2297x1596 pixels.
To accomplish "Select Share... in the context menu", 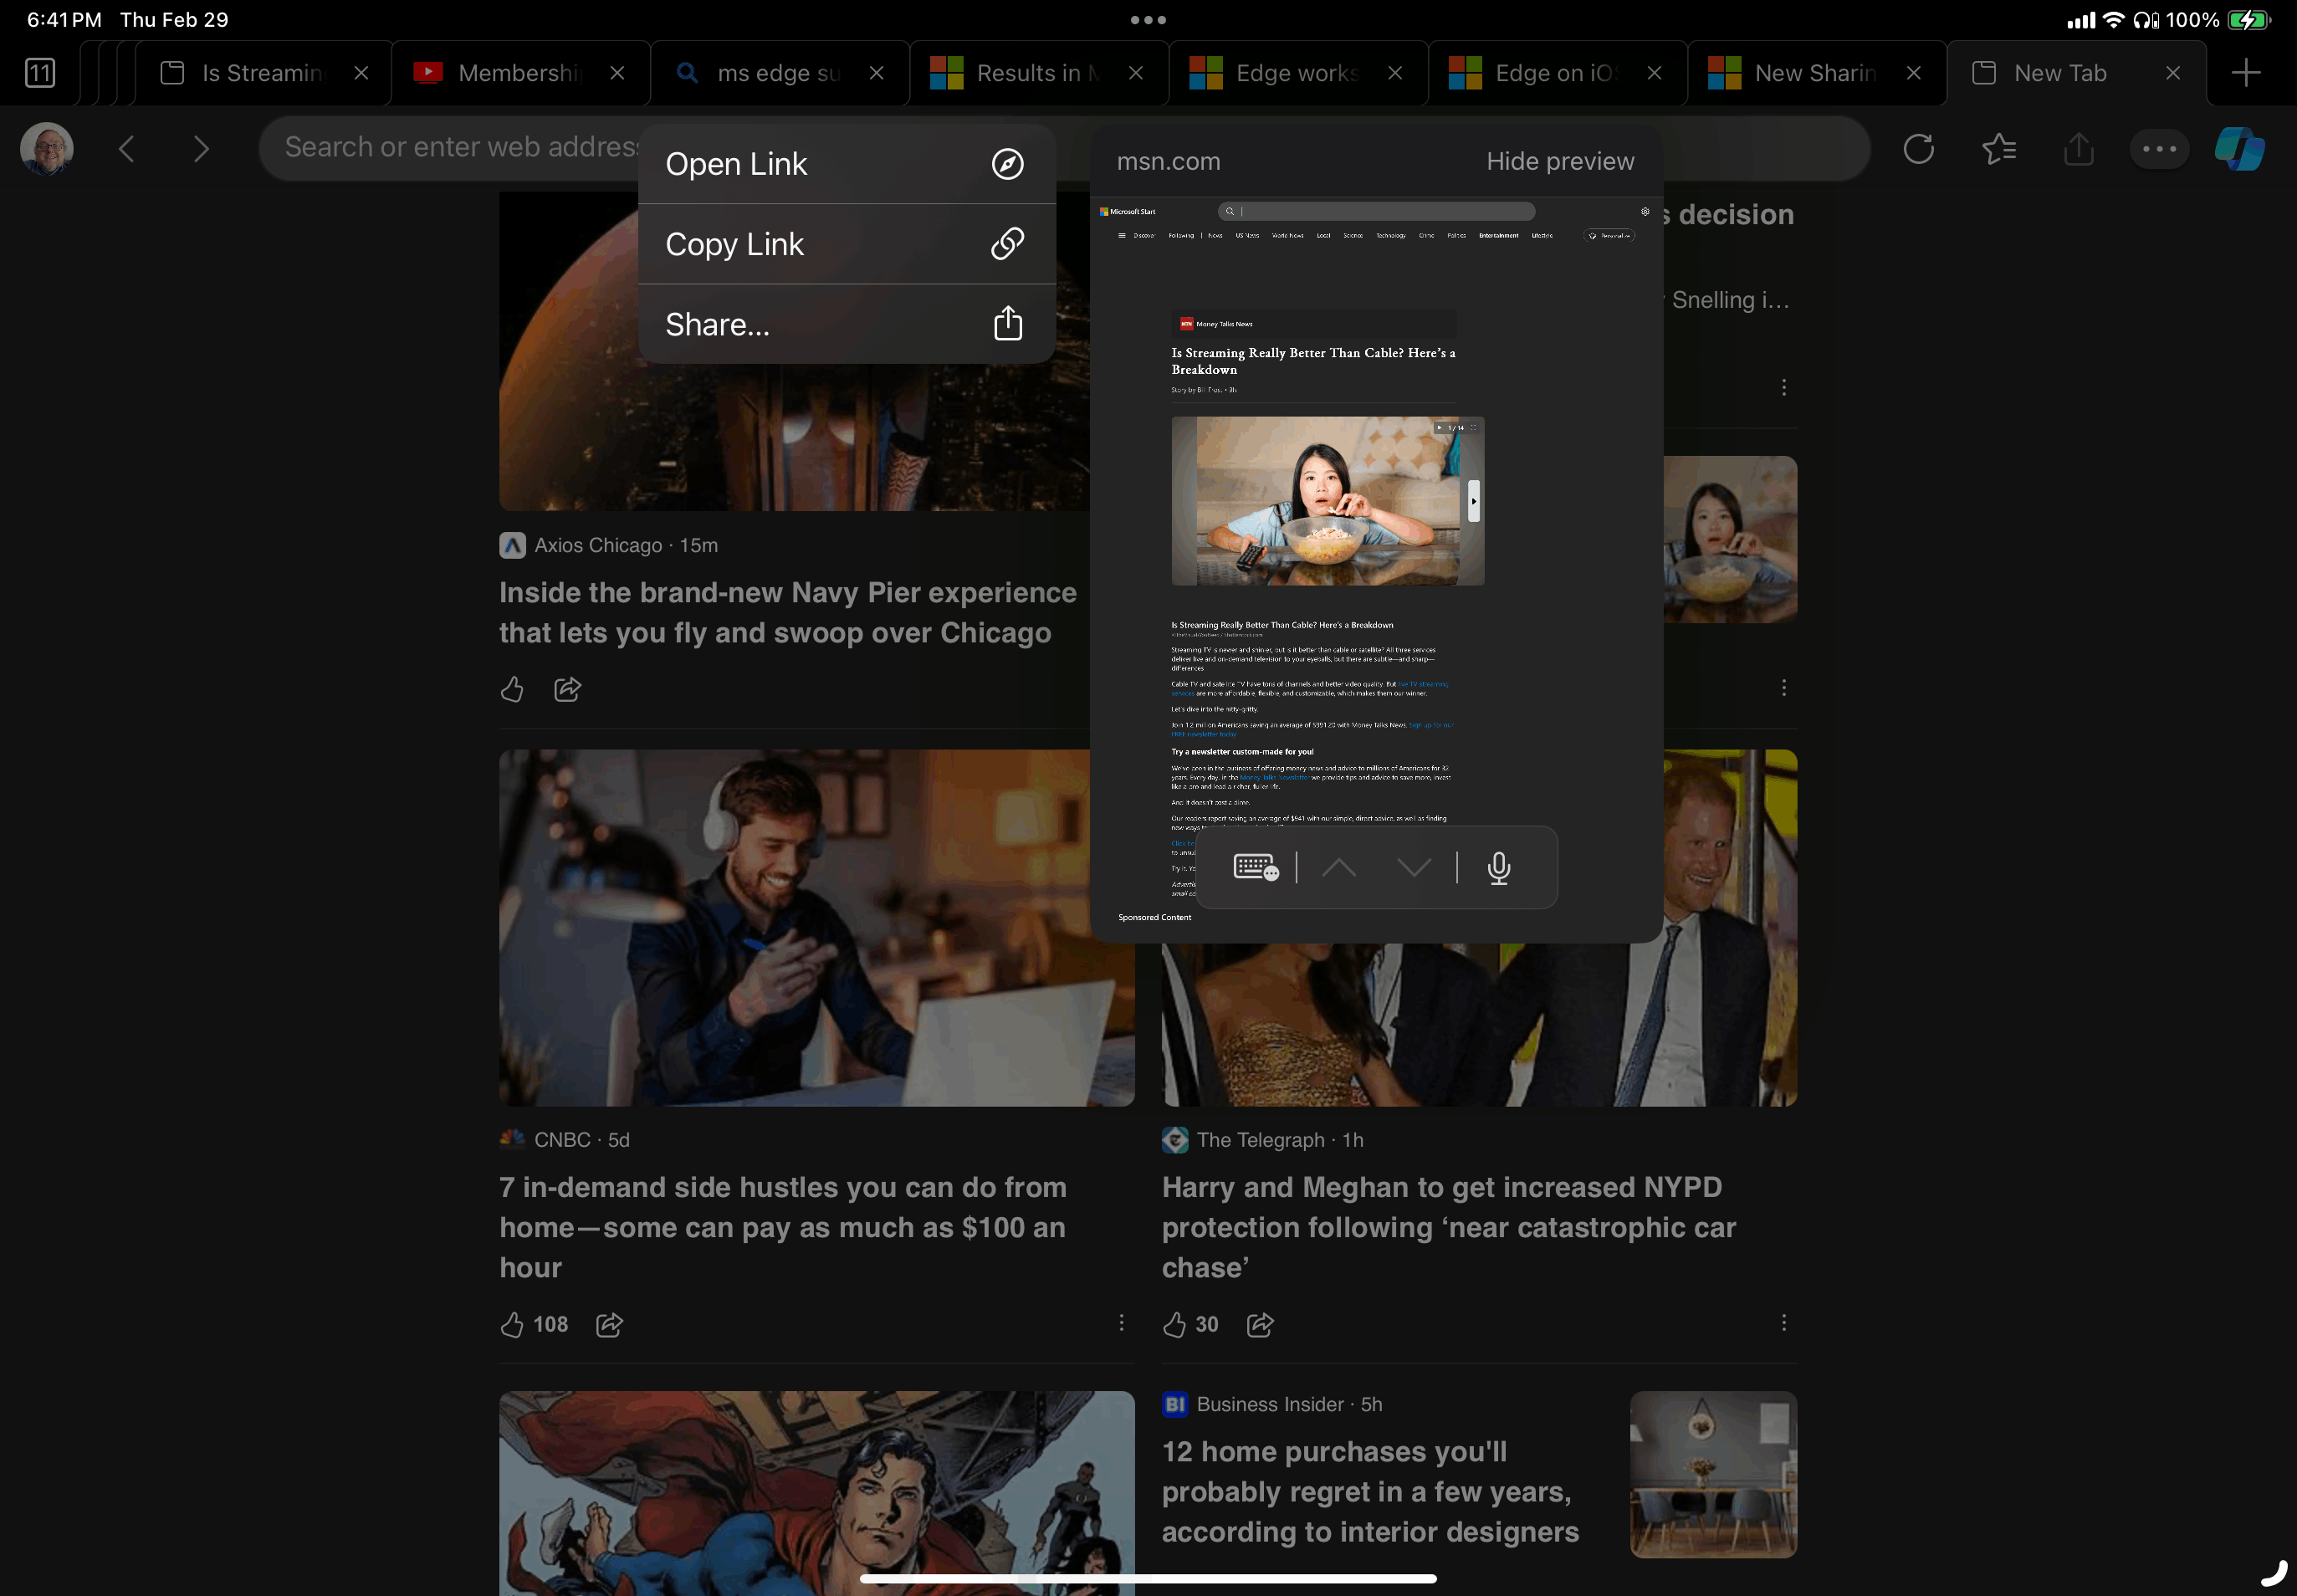I will coord(846,324).
